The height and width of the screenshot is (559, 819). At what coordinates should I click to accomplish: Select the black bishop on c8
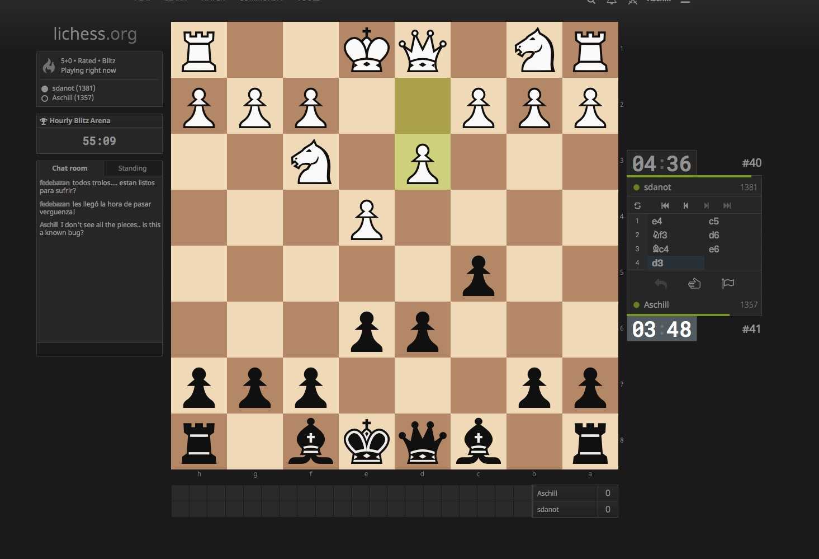tap(479, 441)
